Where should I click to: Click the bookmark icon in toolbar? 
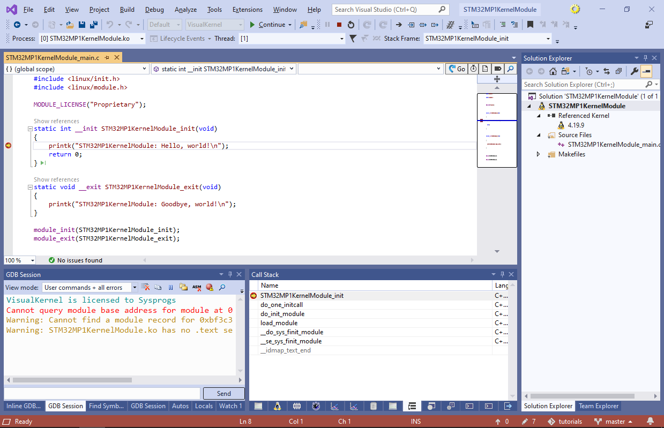pos(530,25)
